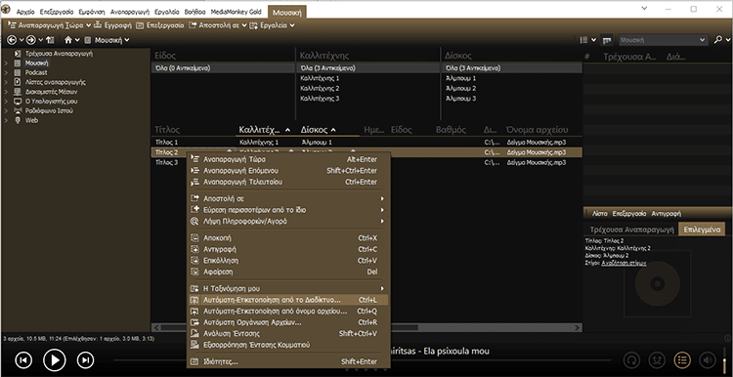Select Αυτόματη-Ετικετοποίηση από το Διαδίκτυο
This screenshot has width=733, height=377.
coord(288,300)
